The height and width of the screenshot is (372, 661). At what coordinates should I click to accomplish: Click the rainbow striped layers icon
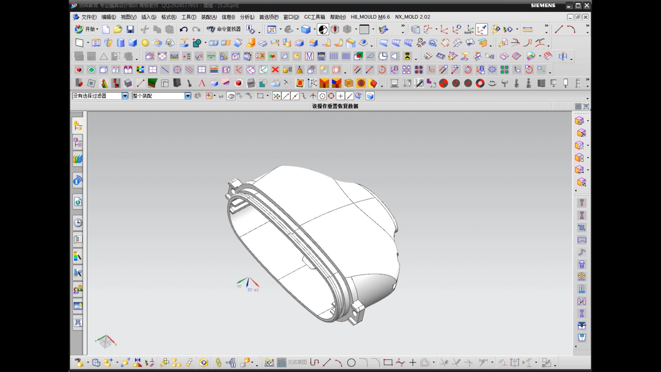[x=214, y=70]
